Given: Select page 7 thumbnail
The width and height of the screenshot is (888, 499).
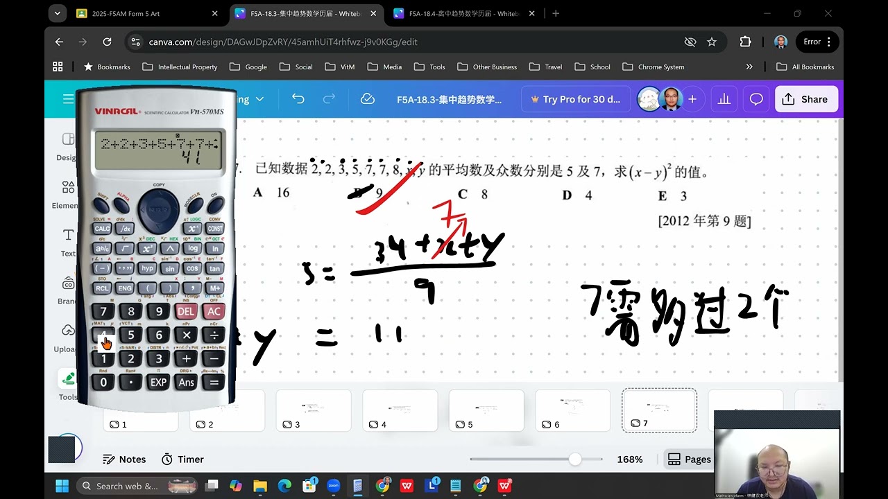Looking at the screenshot, I should coord(659,410).
